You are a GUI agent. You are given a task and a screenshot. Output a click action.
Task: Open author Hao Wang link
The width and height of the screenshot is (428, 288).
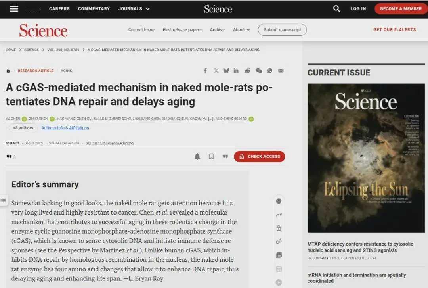click(66, 119)
